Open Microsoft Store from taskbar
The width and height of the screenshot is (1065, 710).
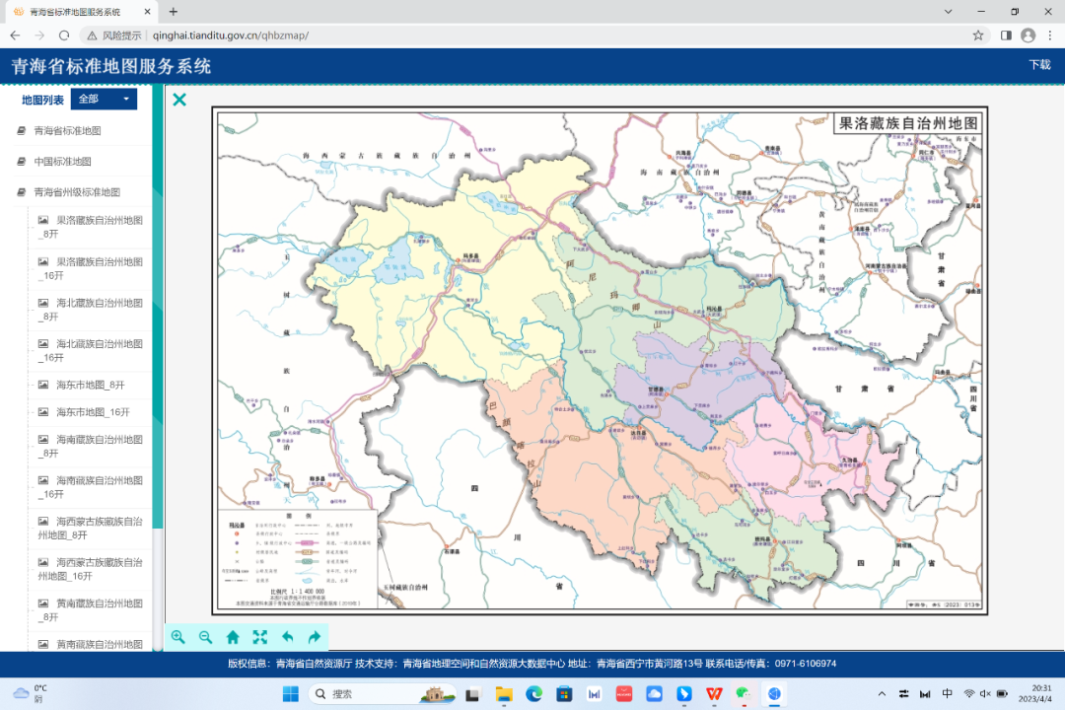point(564,693)
